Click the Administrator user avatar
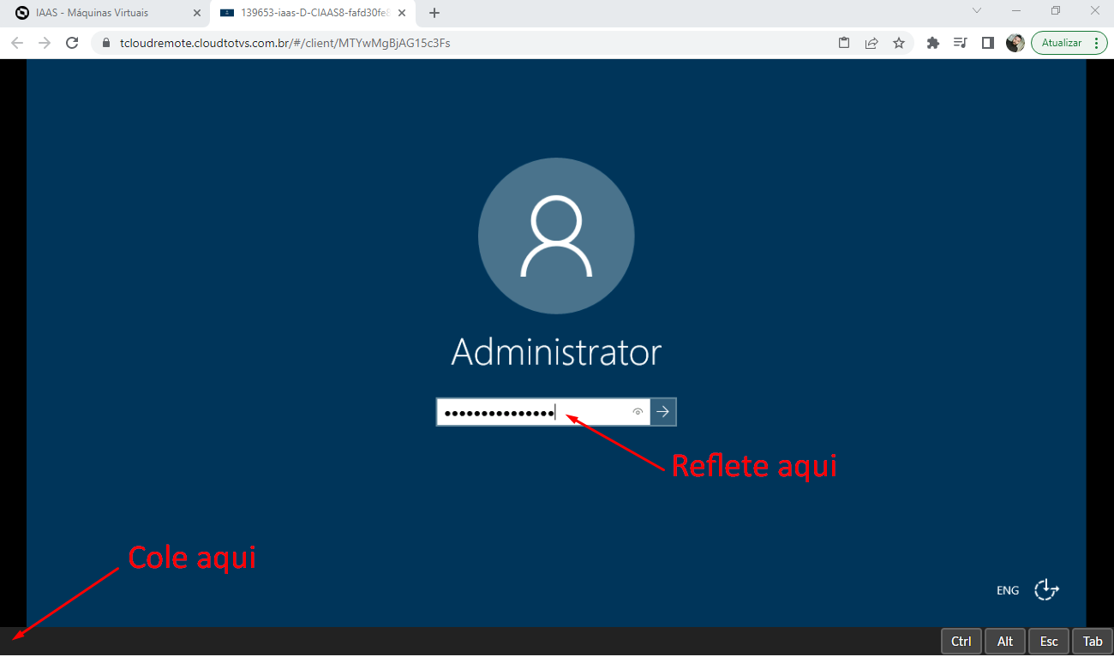1114x657 pixels. point(556,236)
